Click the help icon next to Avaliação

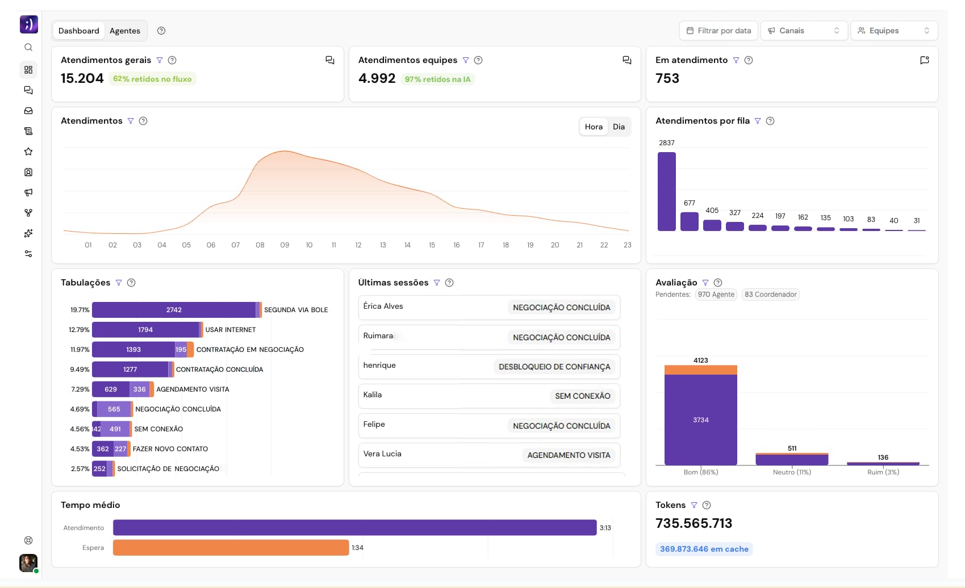click(x=717, y=282)
